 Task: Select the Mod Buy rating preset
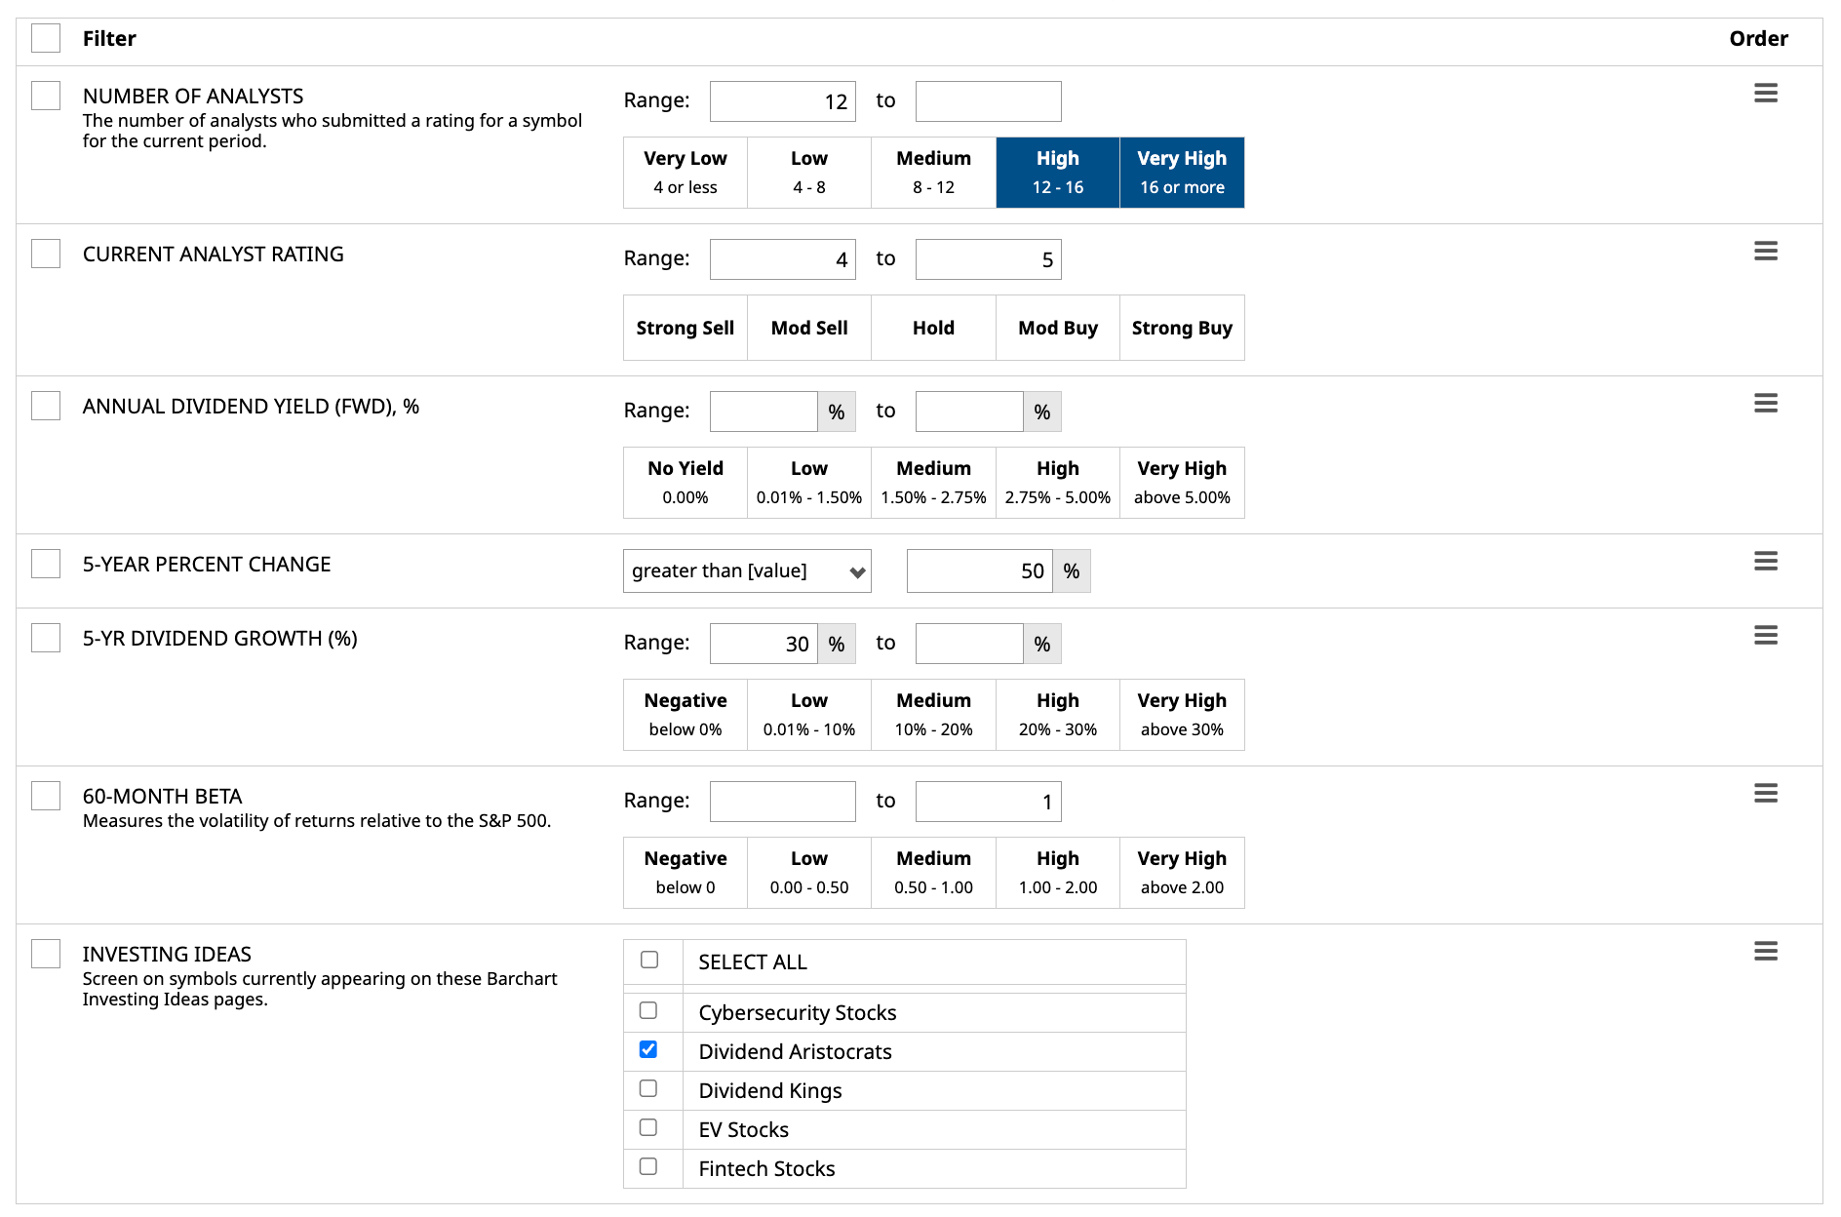pyautogui.click(x=1058, y=328)
